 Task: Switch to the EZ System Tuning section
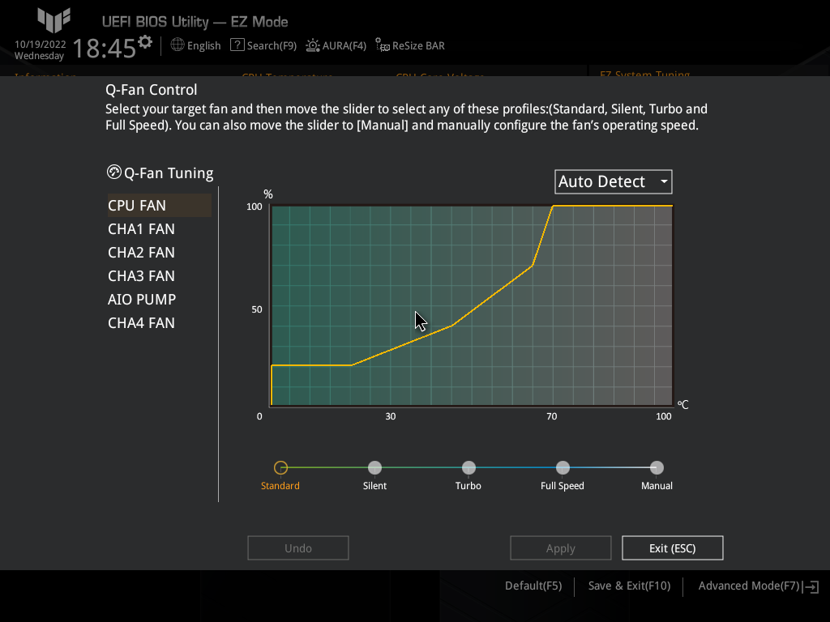(644, 75)
